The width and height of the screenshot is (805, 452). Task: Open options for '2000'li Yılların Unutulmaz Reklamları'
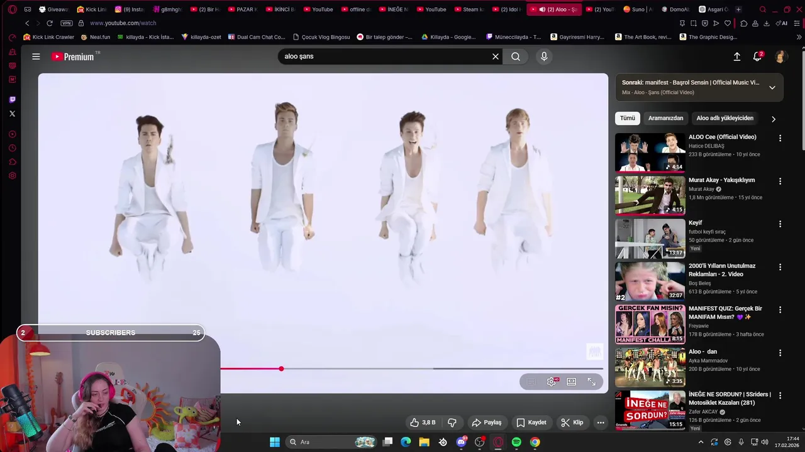point(780,267)
